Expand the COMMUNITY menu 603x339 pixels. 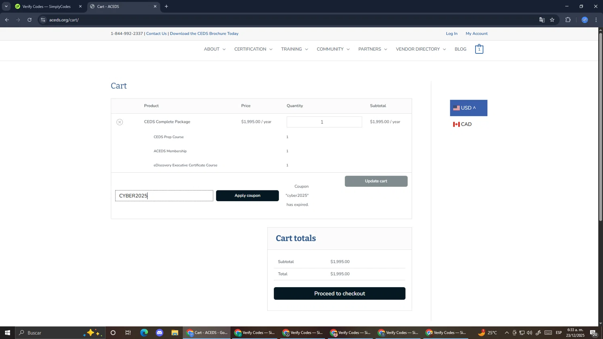[x=333, y=49]
